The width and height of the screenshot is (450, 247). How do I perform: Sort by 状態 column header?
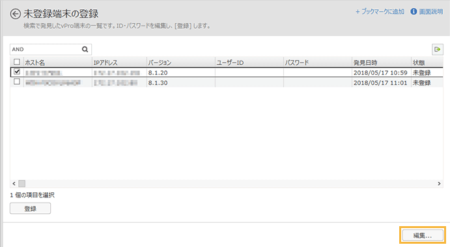tap(427, 63)
